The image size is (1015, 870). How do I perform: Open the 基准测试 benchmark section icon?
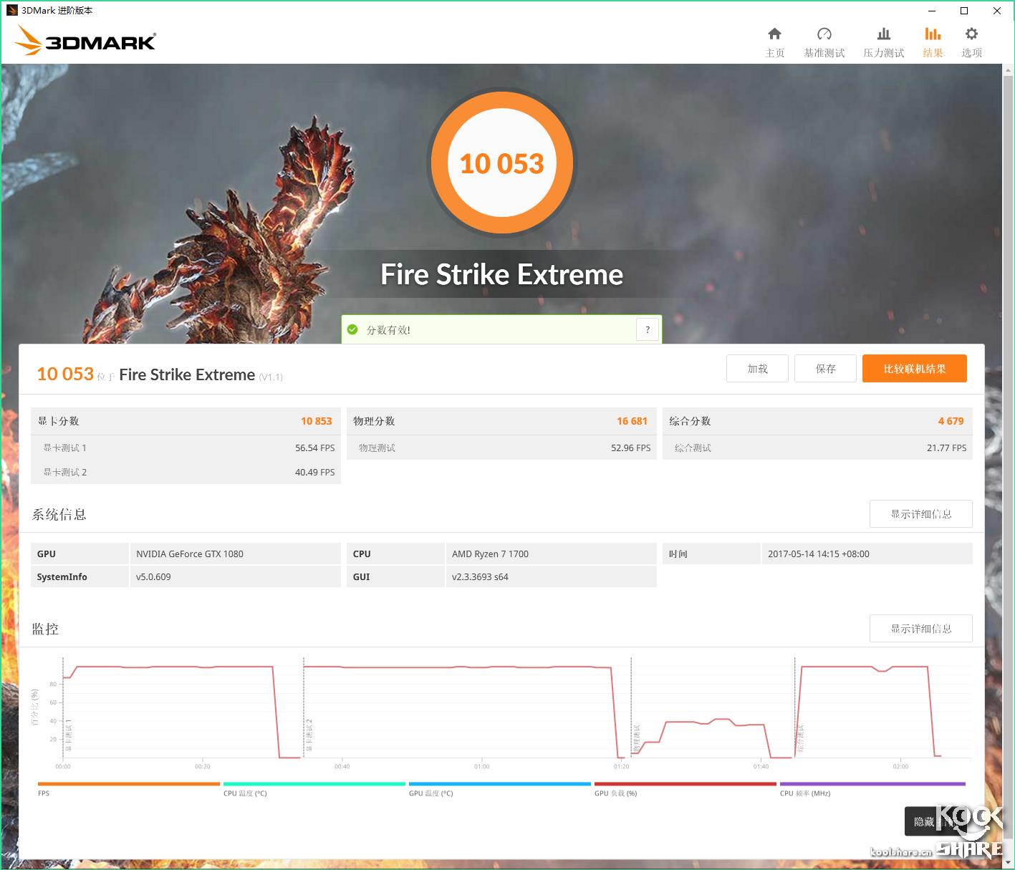[x=824, y=41]
